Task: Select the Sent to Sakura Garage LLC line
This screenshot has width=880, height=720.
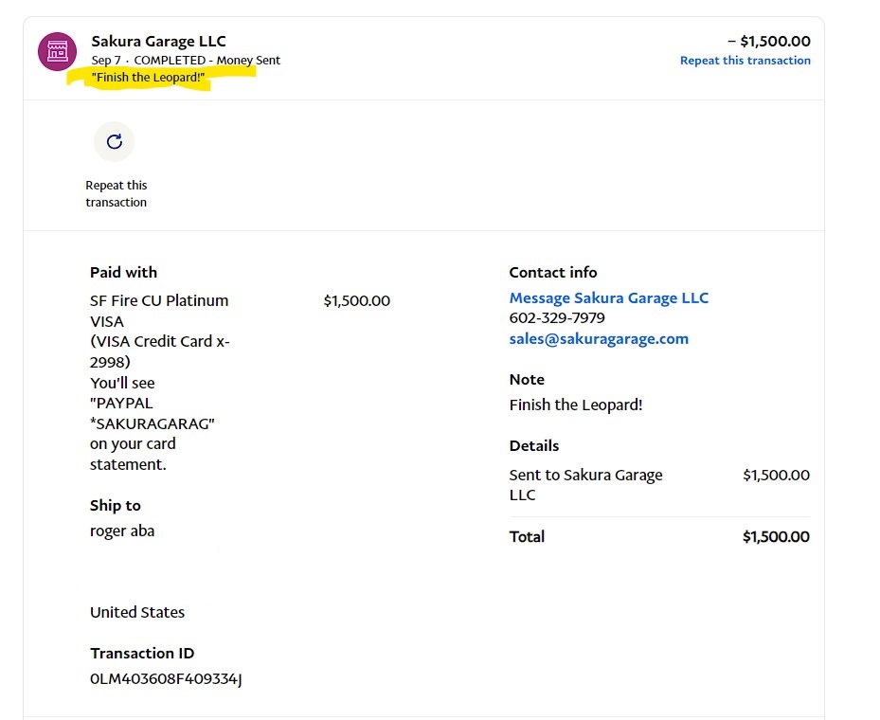Action: (586, 485)
